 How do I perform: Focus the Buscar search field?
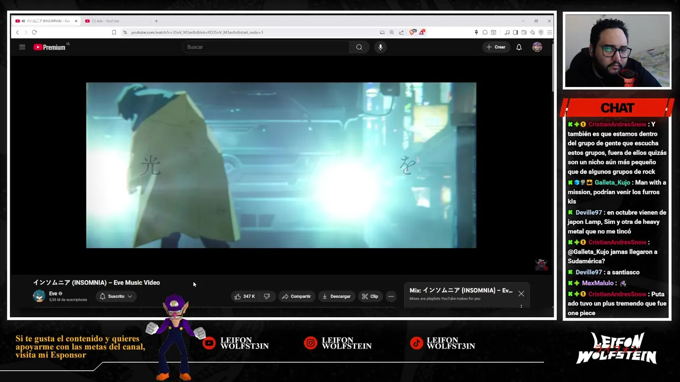pyautogui.click(x=266, y=47)
